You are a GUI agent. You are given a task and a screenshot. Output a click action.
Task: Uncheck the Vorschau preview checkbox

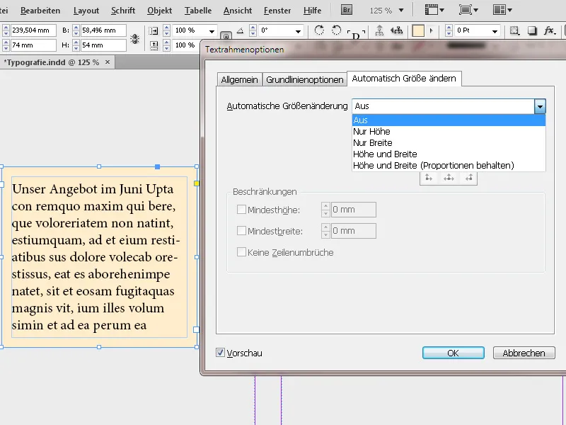pos(220,352)
